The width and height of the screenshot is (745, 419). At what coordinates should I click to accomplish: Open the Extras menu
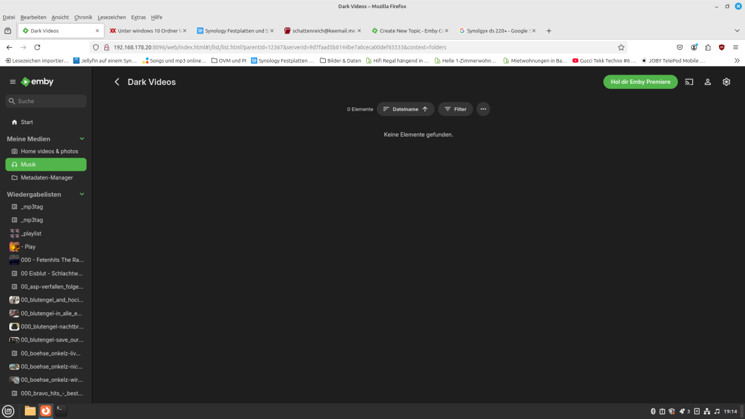(138, 17)
